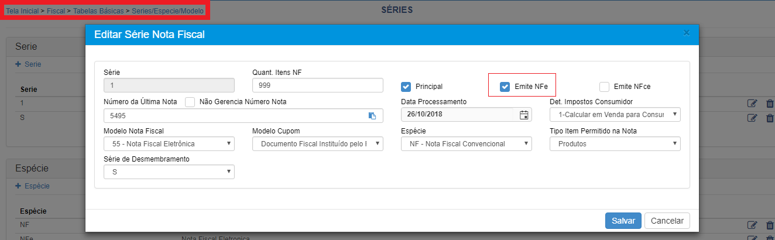
Task: Open Tipo Item Permitido na Nota dropdown
Action: [x=615, y=144]
